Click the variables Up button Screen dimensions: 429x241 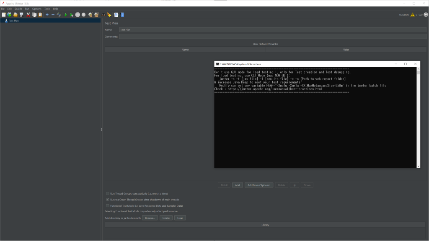point(295,185)
